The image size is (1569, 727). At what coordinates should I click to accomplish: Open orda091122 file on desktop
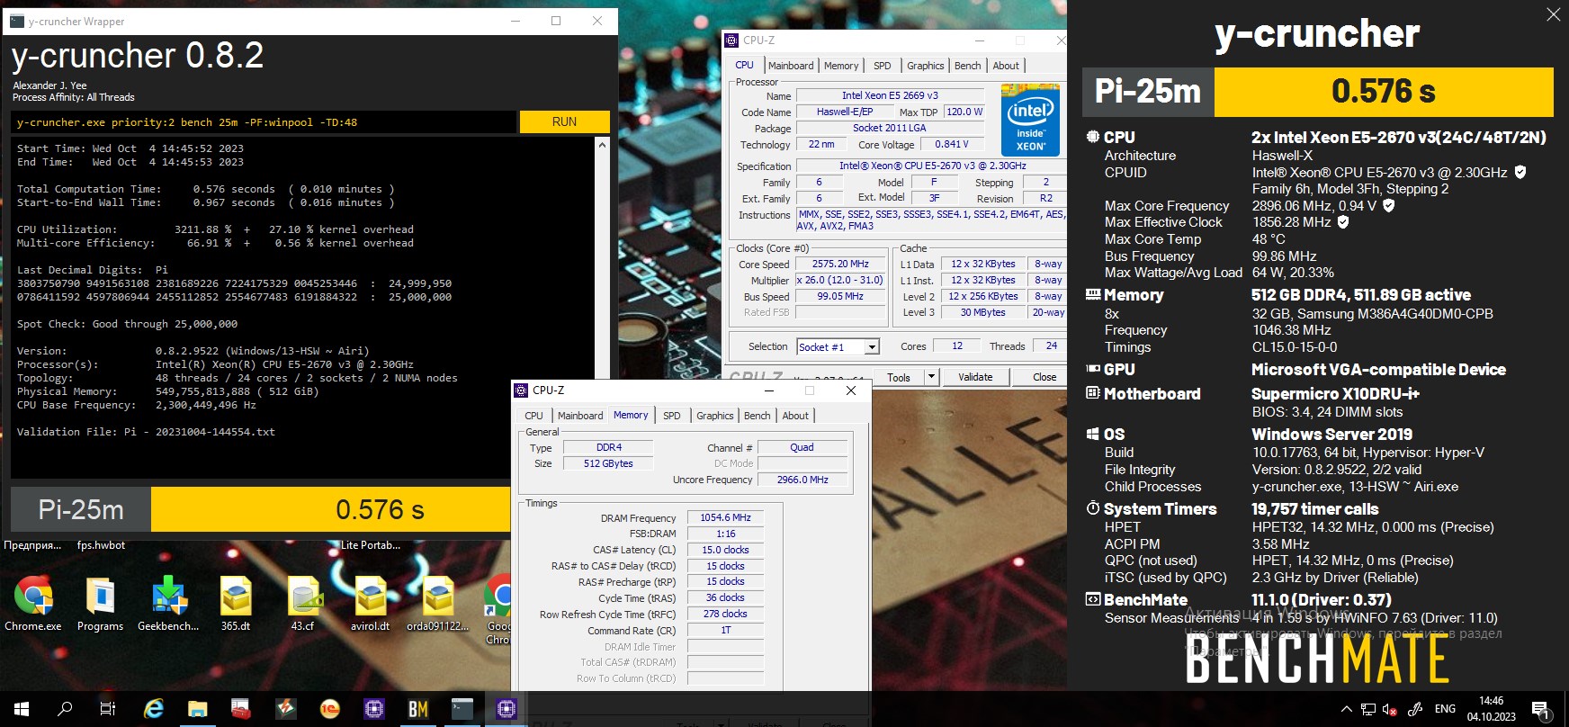click(438, 604)
